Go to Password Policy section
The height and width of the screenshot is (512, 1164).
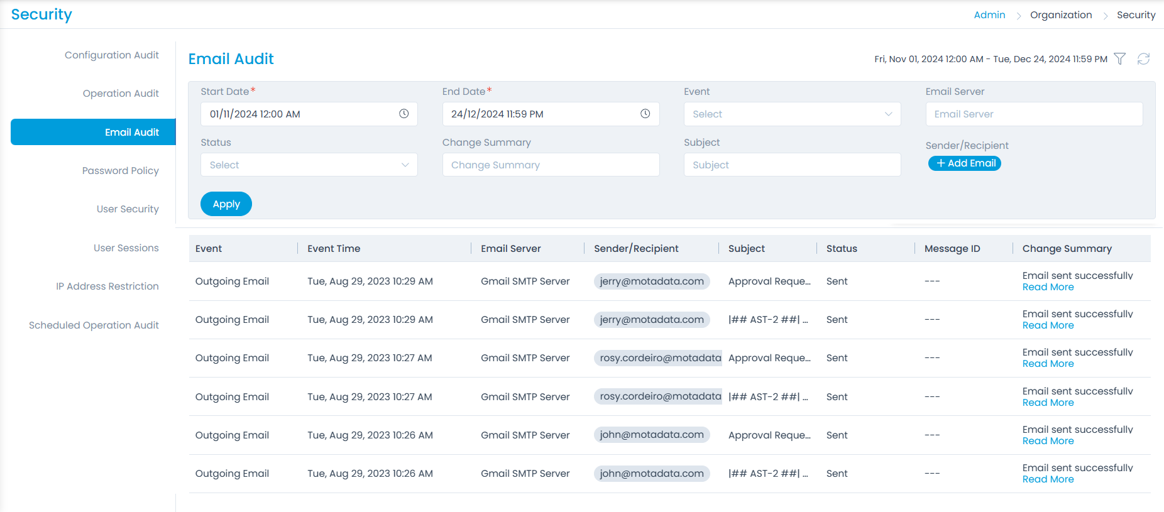pyautogui.click(x=120, y=171)
